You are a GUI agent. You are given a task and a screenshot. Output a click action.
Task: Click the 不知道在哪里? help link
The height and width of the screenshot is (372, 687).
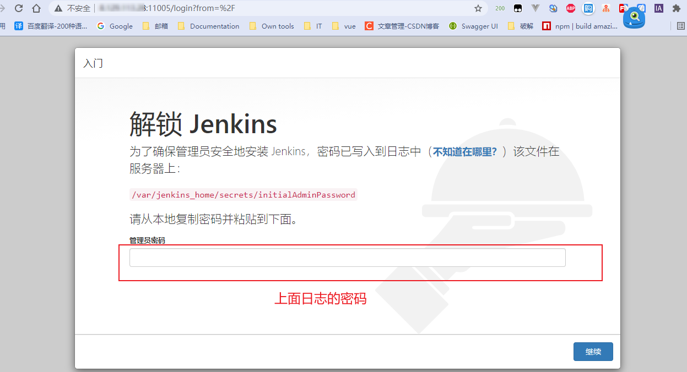(x=465, y=151)
